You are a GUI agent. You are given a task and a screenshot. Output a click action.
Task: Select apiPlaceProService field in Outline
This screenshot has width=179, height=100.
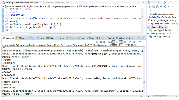point(162,24)
